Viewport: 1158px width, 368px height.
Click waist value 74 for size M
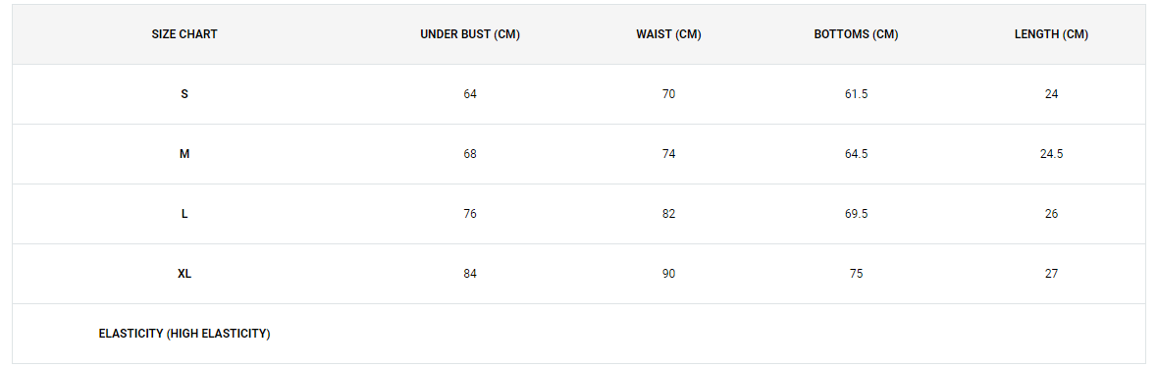[668, 154]
